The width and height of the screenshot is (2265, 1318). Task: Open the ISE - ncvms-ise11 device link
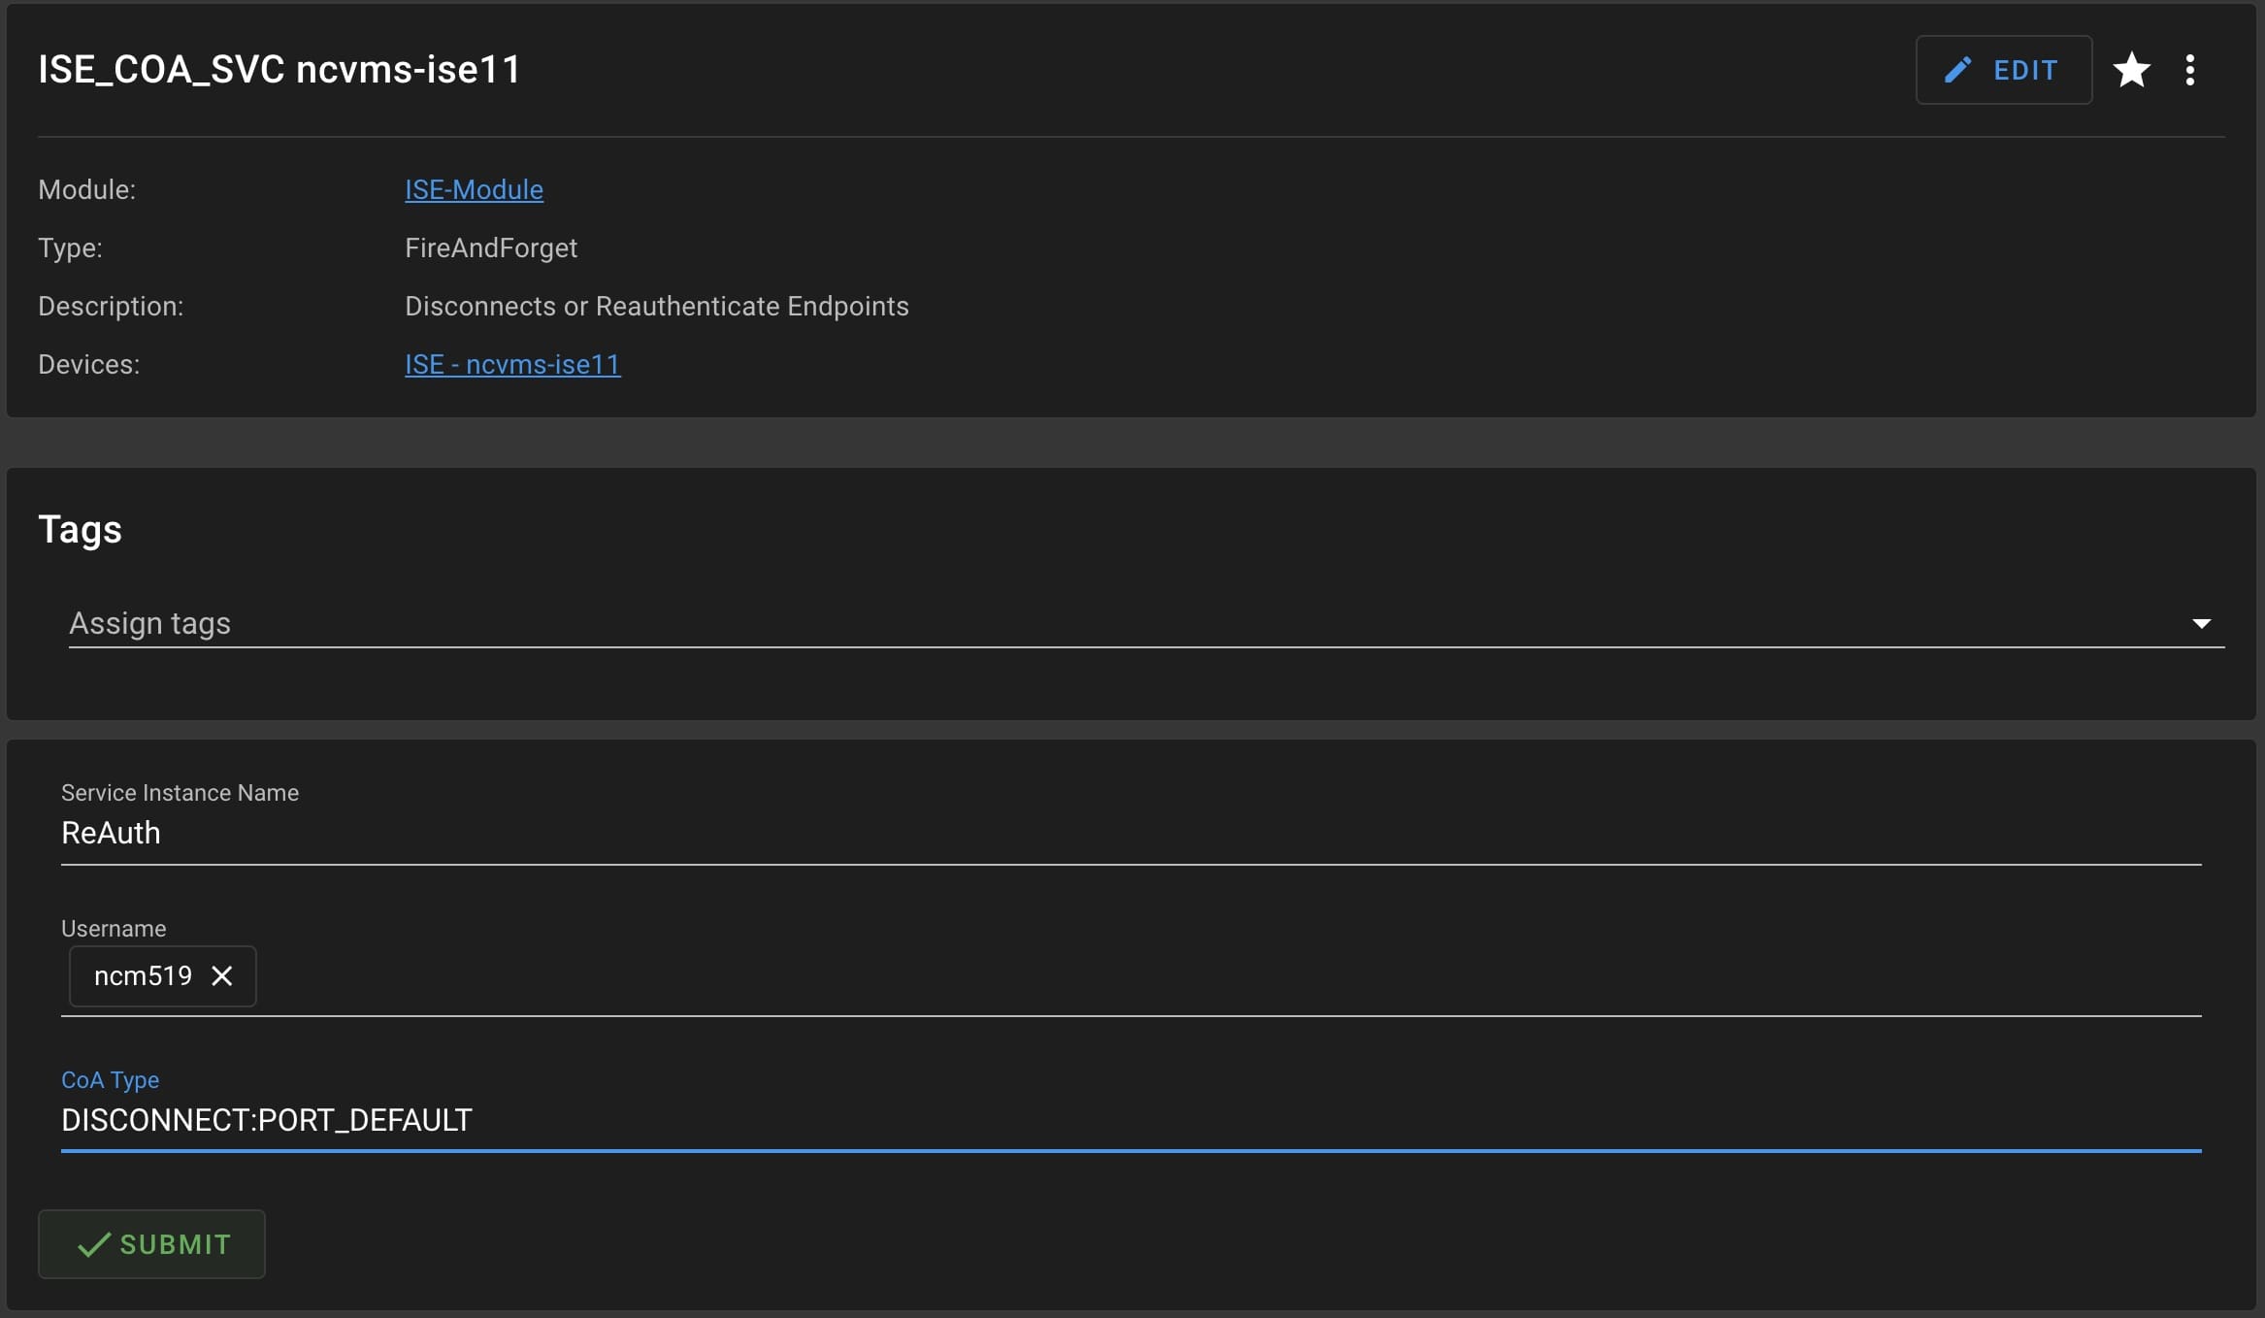512,364
